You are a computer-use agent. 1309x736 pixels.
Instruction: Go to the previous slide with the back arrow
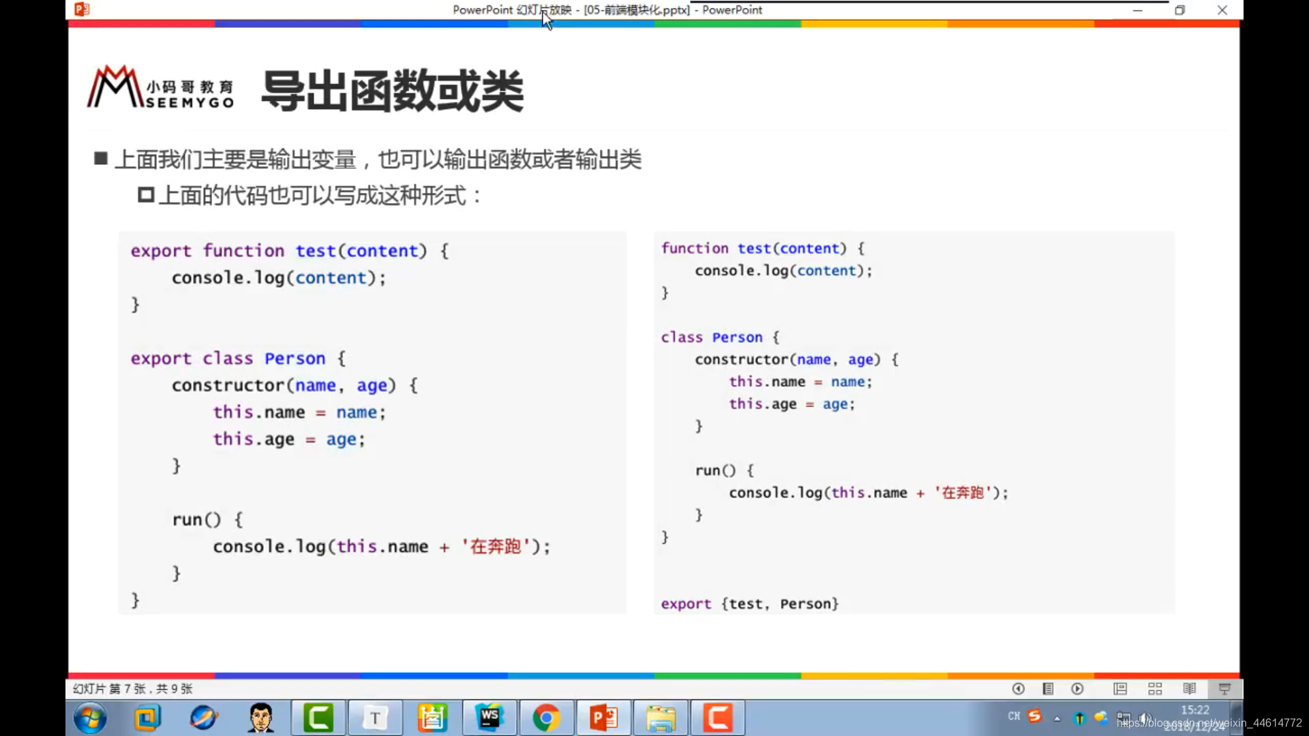1018,689
